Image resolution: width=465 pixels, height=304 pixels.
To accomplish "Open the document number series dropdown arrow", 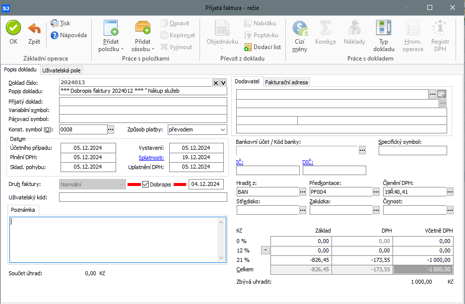I will coord(223,83).
